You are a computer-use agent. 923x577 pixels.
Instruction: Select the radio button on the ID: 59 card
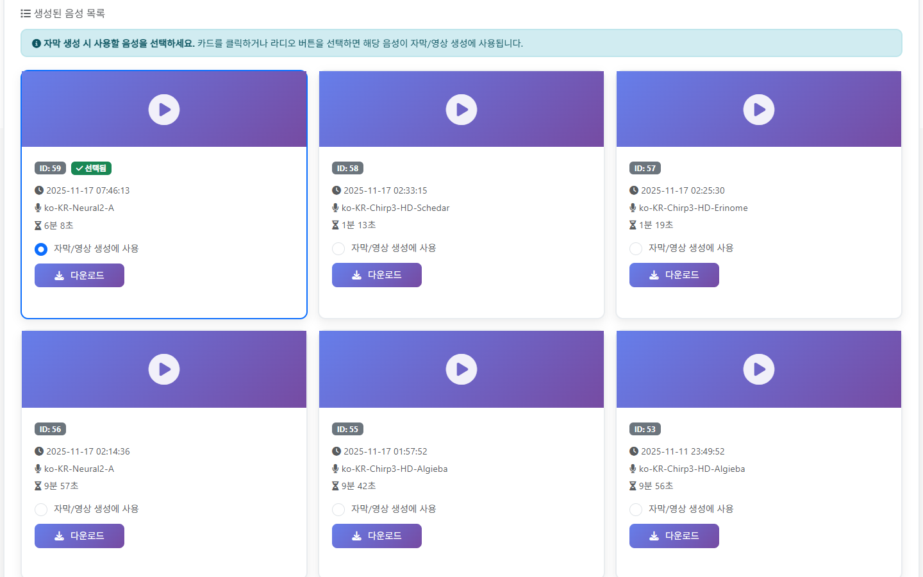click(41, 249)
